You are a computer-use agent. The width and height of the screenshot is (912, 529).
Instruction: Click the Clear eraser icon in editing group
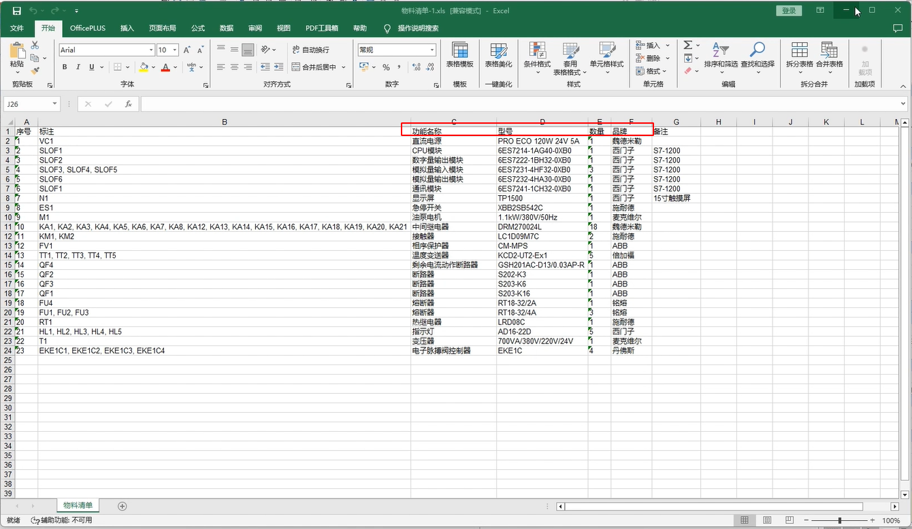[688, 70]
